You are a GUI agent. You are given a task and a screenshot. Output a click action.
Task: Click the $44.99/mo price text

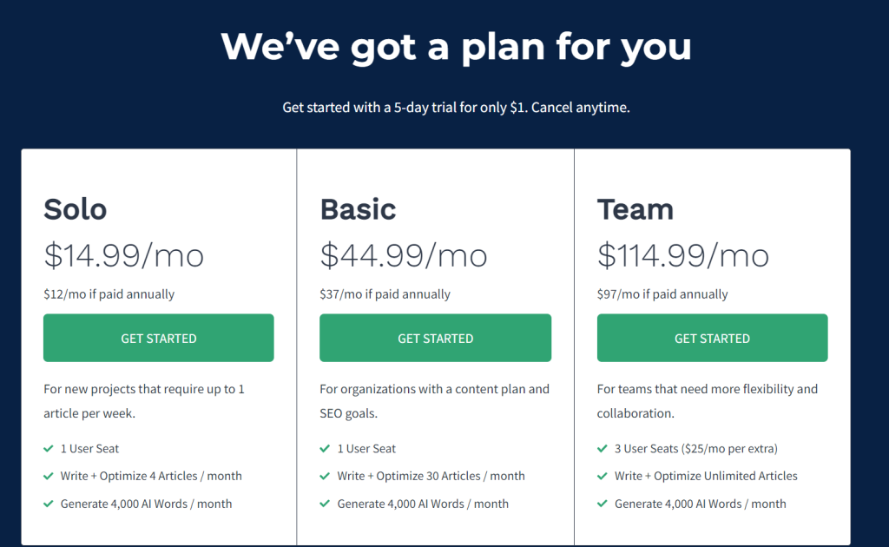404,255
